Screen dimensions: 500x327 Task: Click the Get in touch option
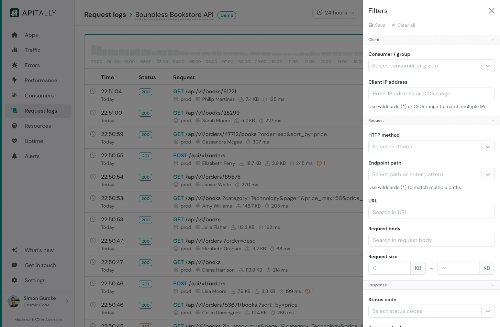pyautogui.click(x=40, y=265)
